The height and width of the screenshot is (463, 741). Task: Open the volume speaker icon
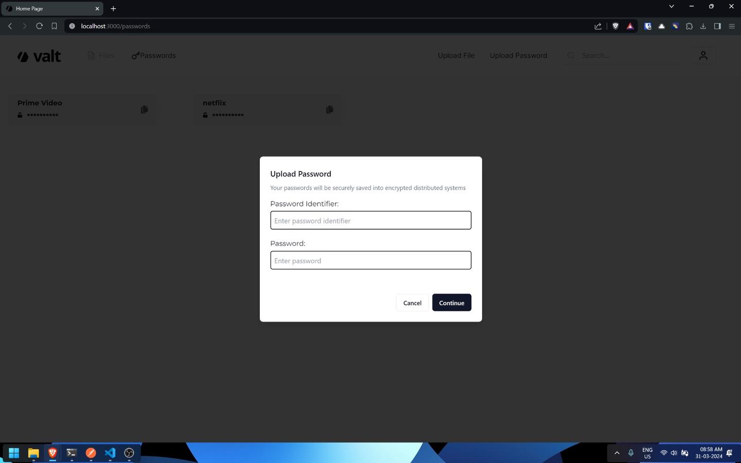coord(674,453)
